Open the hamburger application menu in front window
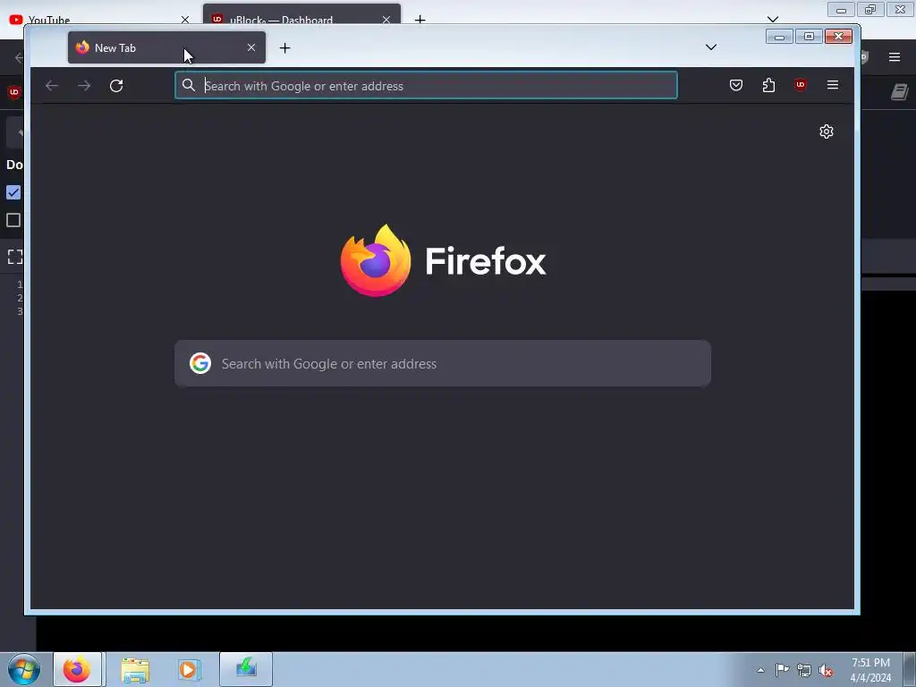This screenshot has width=916, height=687. 833,85
